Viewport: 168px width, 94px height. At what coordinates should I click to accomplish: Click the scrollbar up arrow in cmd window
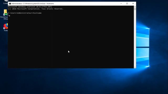click(135, 7)
